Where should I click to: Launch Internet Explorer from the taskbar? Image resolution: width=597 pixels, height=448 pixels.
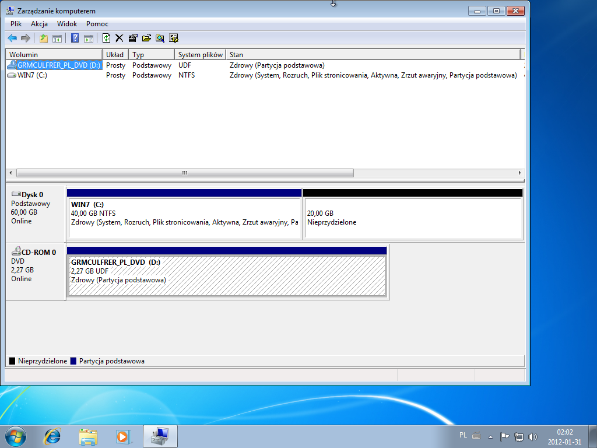coord(52,436)
